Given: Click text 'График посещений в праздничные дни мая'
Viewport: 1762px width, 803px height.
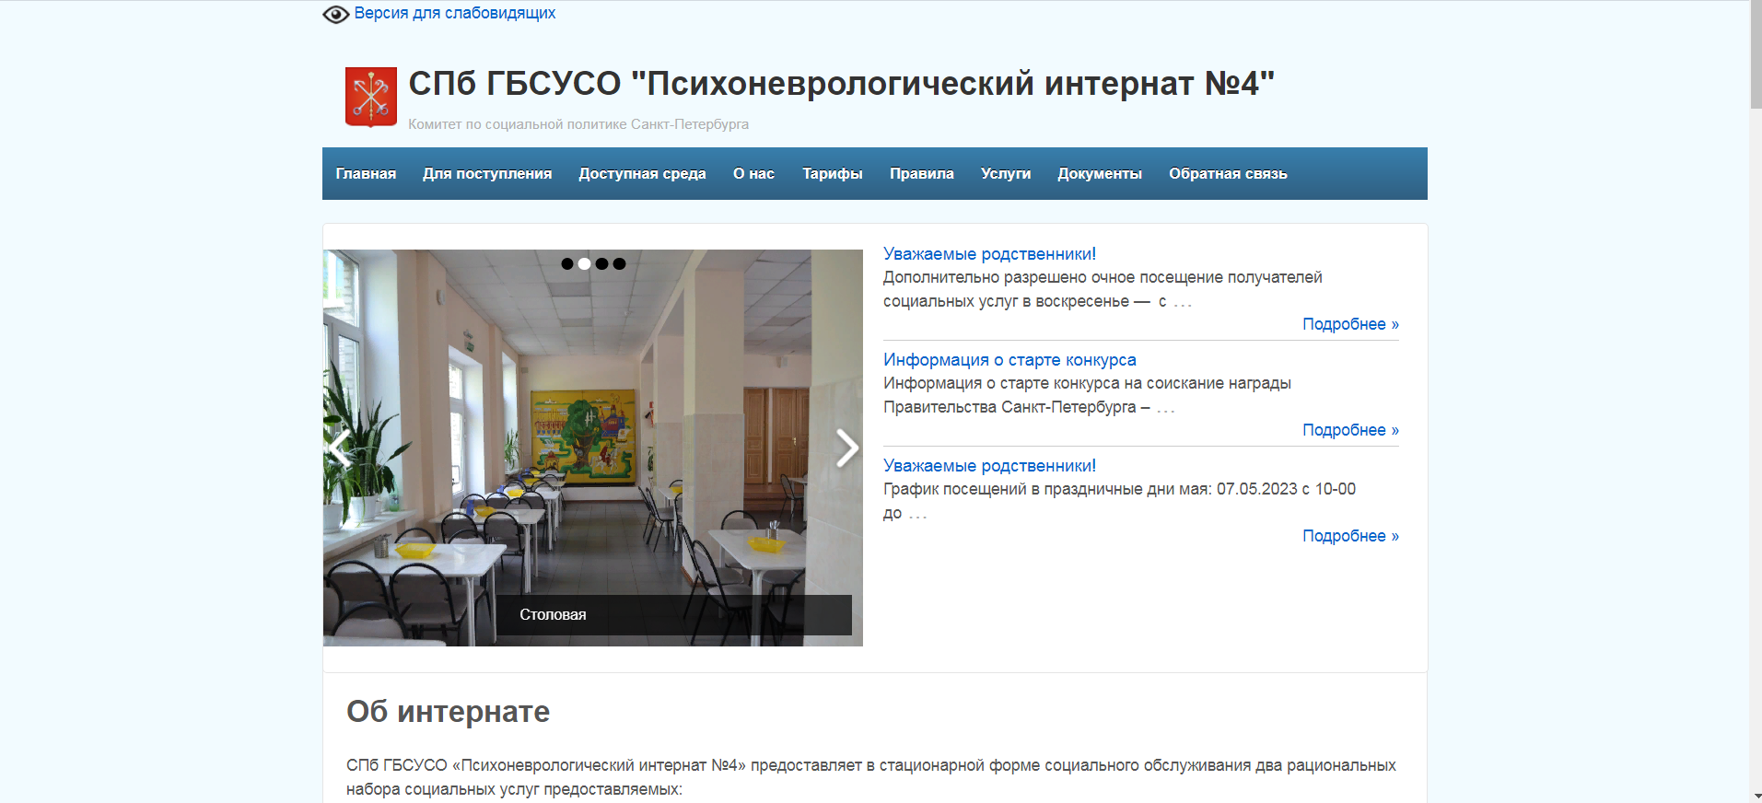Looking at the screenshot, I should (1047, 489).
